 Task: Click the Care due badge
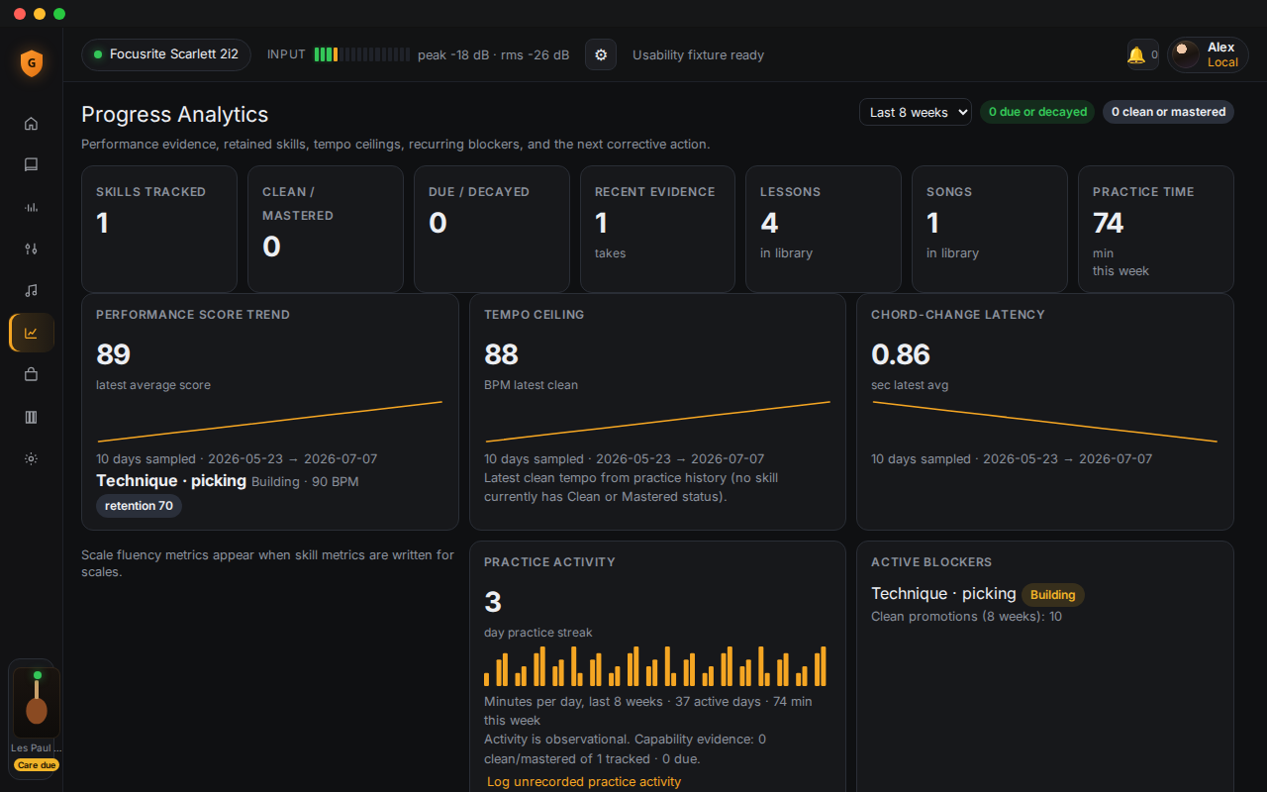pyautogui.click(x=37, y=765)
